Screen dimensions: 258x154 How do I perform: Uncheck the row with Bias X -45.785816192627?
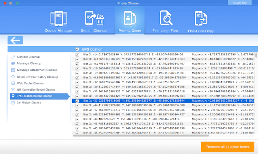click(x=77, y=124)
